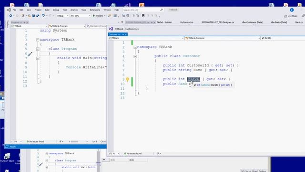
Task: Open the Test menu
Action: (x=65, y=10)
